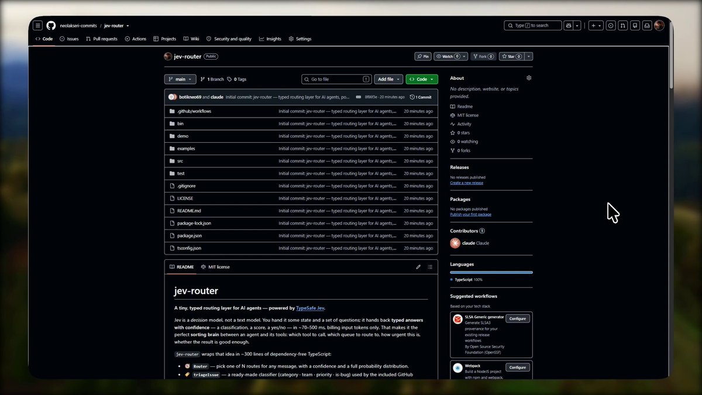Open the .github/workflows folder

pyautogui.click(x=194, y=111)
